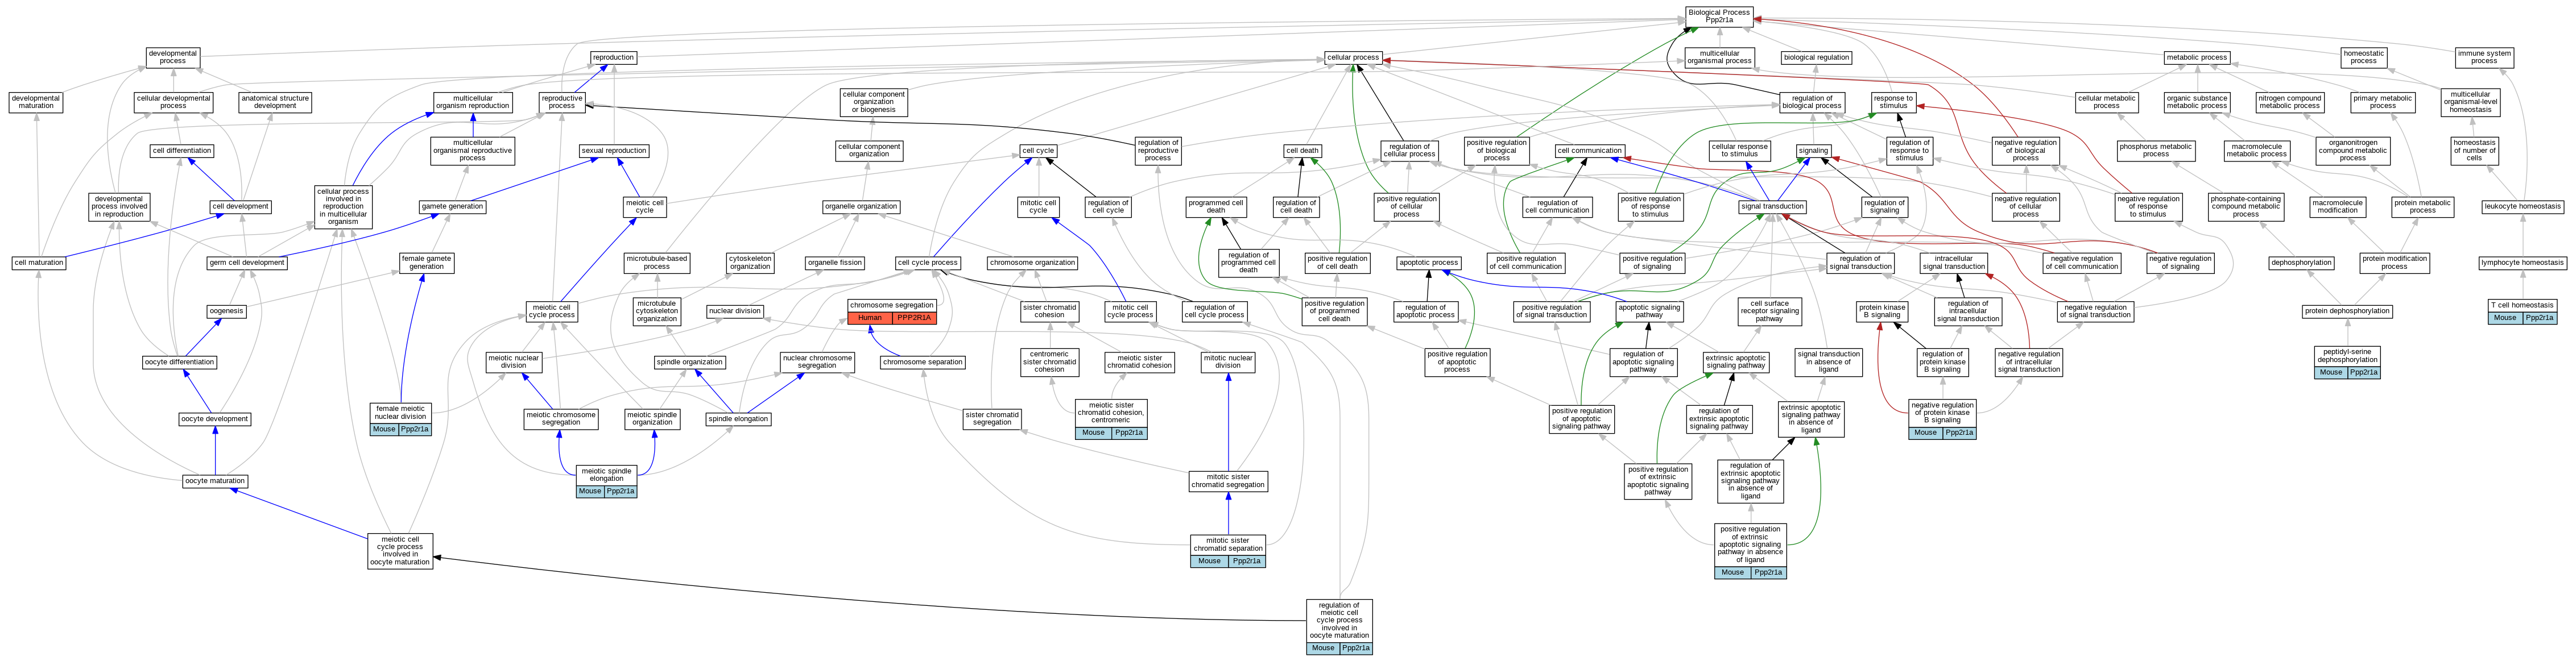Click the 'macromolecule modification' node
The width and height of the screenshot is (2576, 661).
coord(2337,206)
